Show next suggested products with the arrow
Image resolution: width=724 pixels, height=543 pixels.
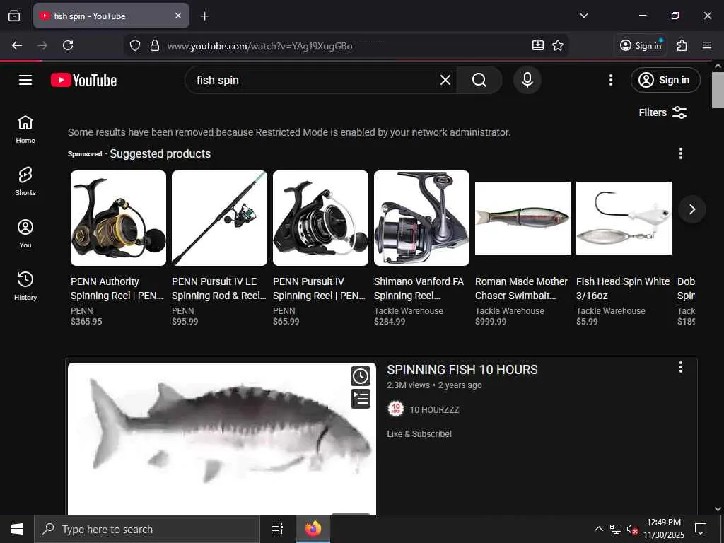pos(691,209)
